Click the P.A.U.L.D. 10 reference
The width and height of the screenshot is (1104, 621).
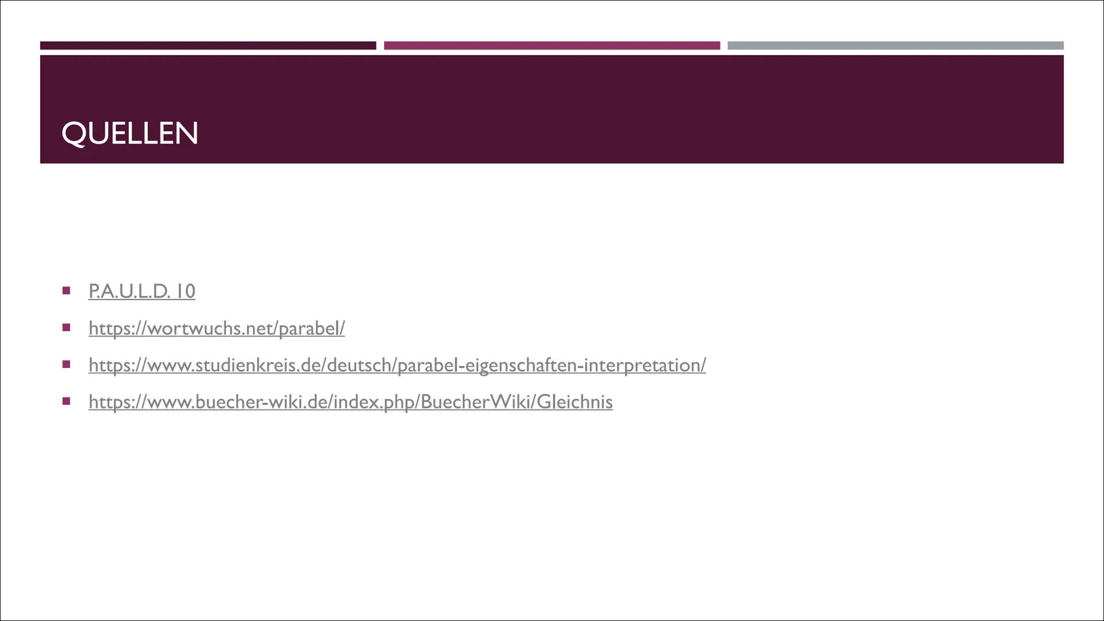[141, 290]
